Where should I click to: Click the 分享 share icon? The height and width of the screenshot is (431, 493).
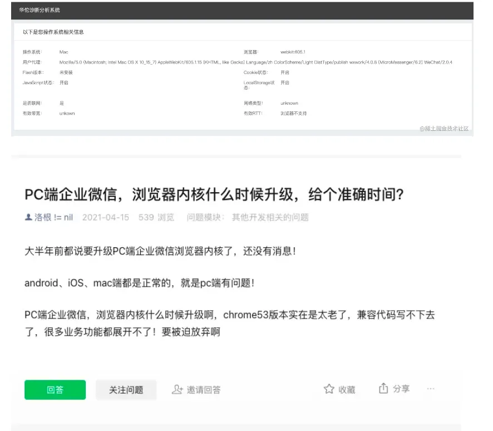383,388
